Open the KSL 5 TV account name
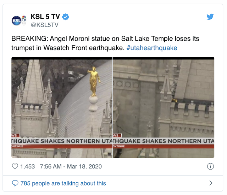 pos(45,17)
